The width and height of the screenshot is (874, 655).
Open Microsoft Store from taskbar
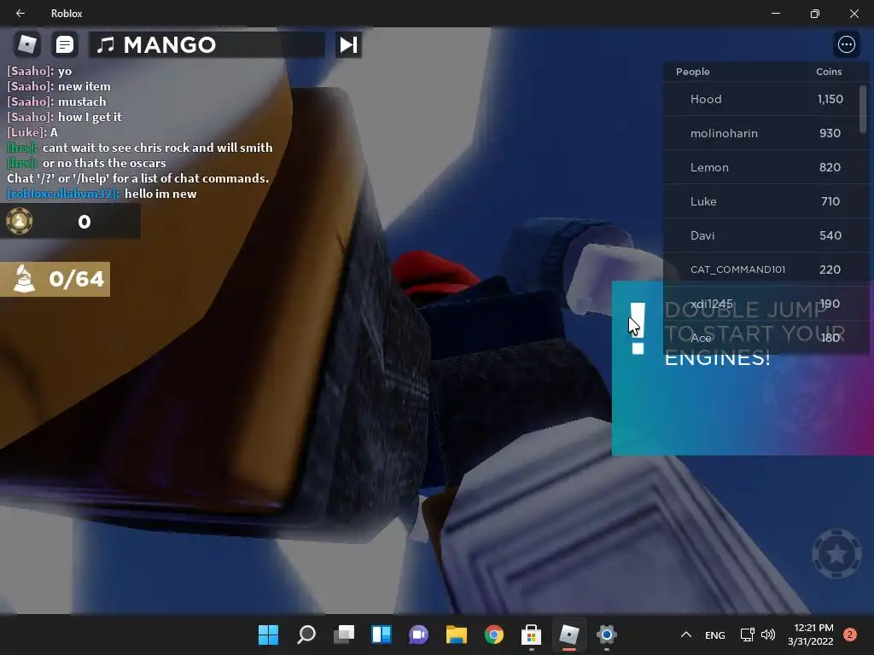coord(531,635)
